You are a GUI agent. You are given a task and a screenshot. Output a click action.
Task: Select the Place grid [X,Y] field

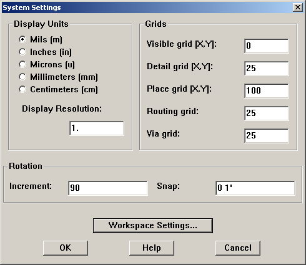coord(267,91)
